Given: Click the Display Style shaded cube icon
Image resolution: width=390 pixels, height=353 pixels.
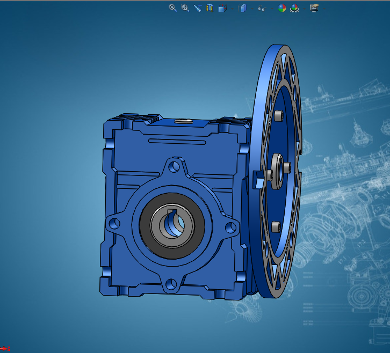Looking at the screenshot, I should click(242, 8).
